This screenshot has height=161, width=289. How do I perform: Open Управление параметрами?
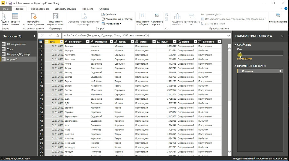point(56,19)
